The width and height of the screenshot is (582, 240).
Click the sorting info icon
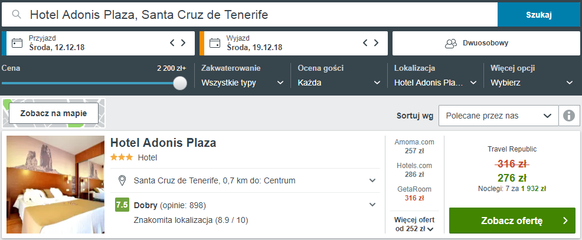(568, 116)
